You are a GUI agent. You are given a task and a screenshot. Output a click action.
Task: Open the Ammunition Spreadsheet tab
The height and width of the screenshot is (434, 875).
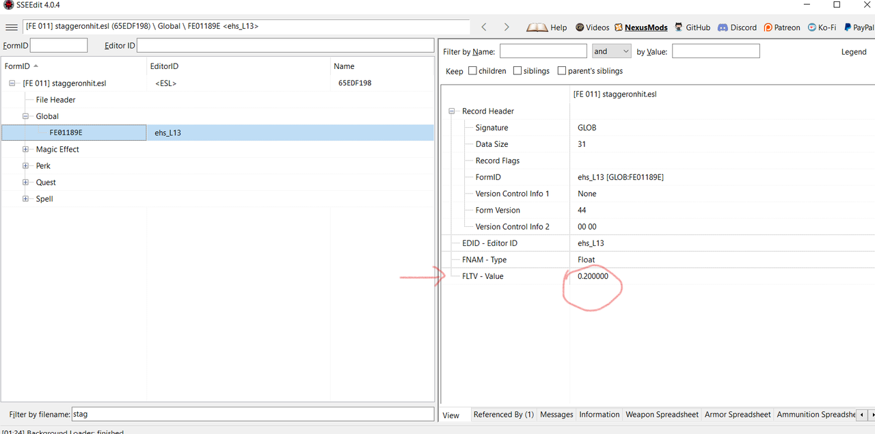816,415
